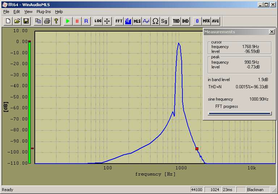Open the impedance (Omega) measurement
Viewport: 278px width, 194px height.
[155, 21]
